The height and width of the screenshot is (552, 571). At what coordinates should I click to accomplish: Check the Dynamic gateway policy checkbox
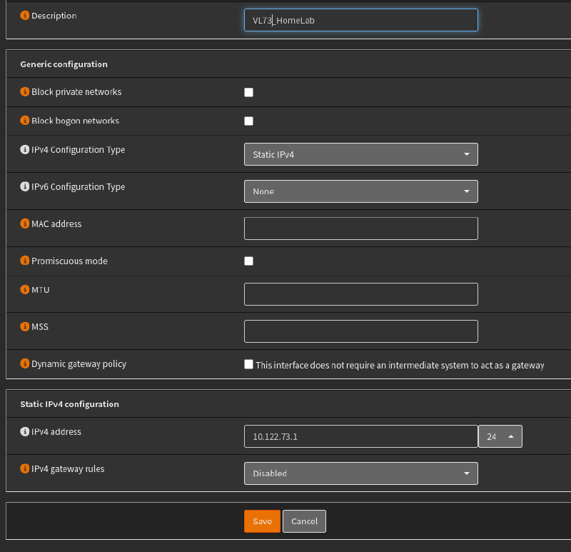(x=248, y=364)
